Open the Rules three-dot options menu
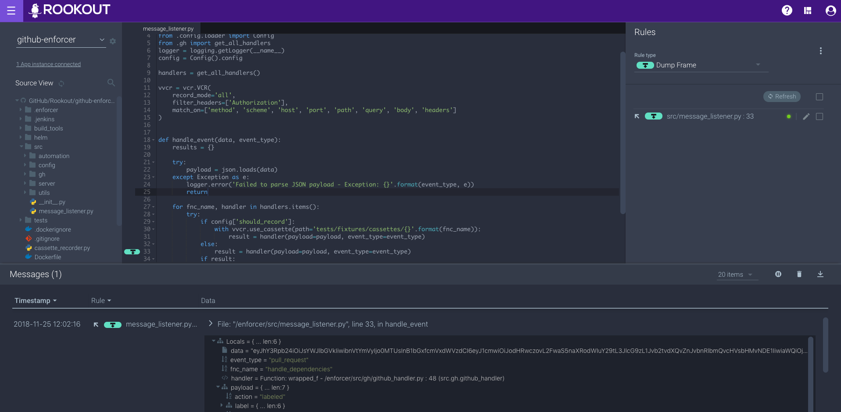 [820, 51]
